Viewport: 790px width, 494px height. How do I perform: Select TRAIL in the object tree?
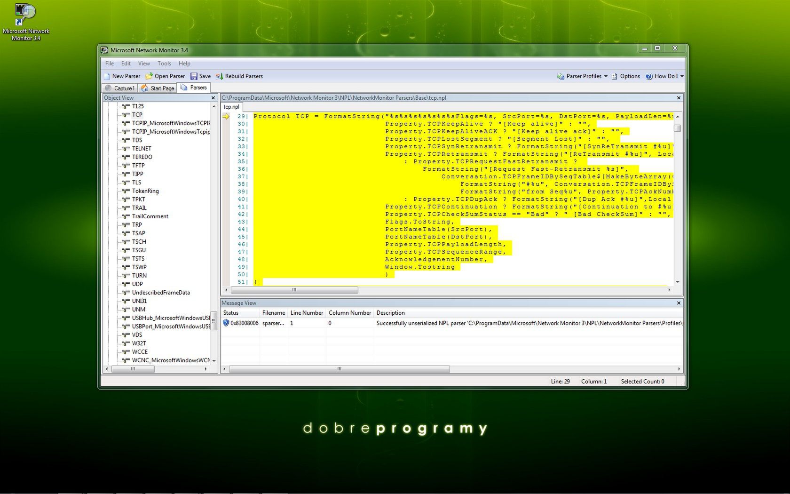139,208
